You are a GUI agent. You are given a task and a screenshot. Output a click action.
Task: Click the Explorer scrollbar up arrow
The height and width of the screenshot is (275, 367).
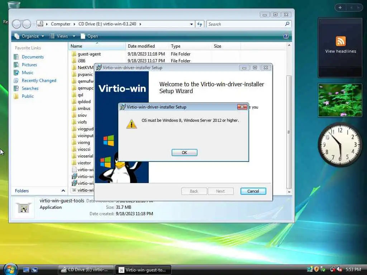[x=289, y=45]
